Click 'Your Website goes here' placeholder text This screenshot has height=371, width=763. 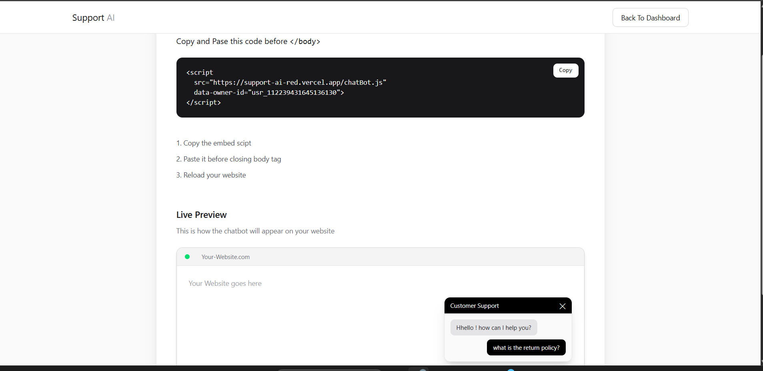(x=225, y=283)
